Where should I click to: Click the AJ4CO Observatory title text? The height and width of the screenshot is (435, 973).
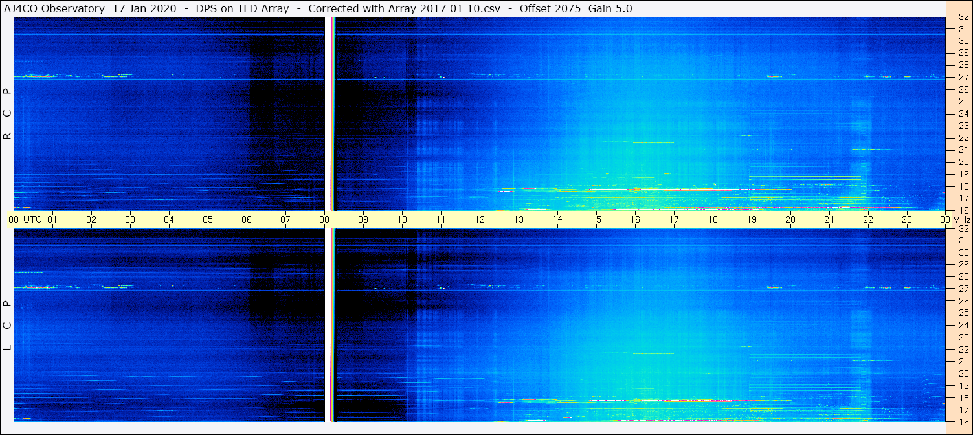click(54, 8)
